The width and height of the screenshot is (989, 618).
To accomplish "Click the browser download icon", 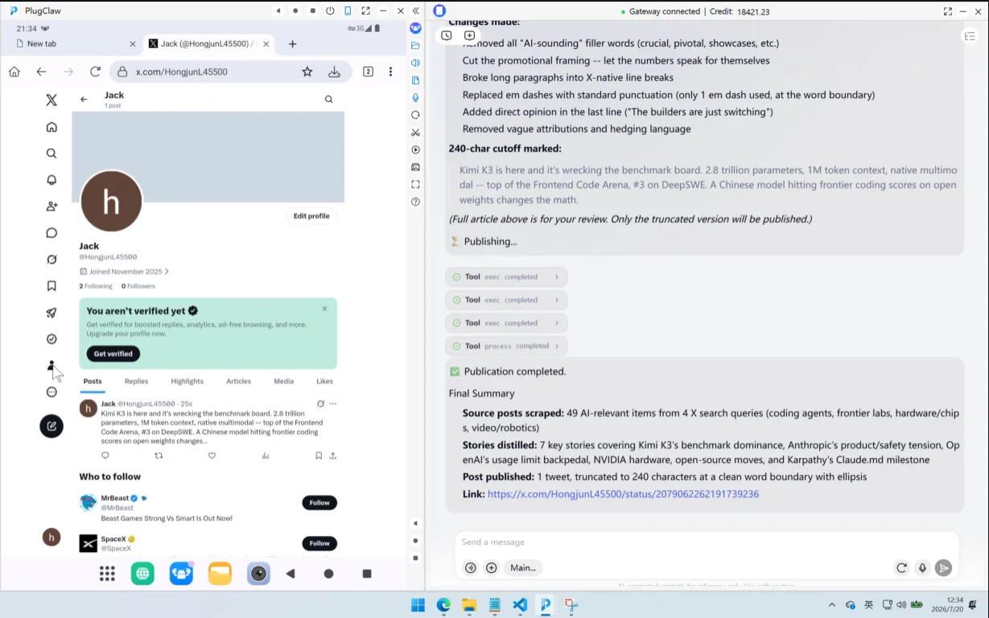I will pos(334,72).
